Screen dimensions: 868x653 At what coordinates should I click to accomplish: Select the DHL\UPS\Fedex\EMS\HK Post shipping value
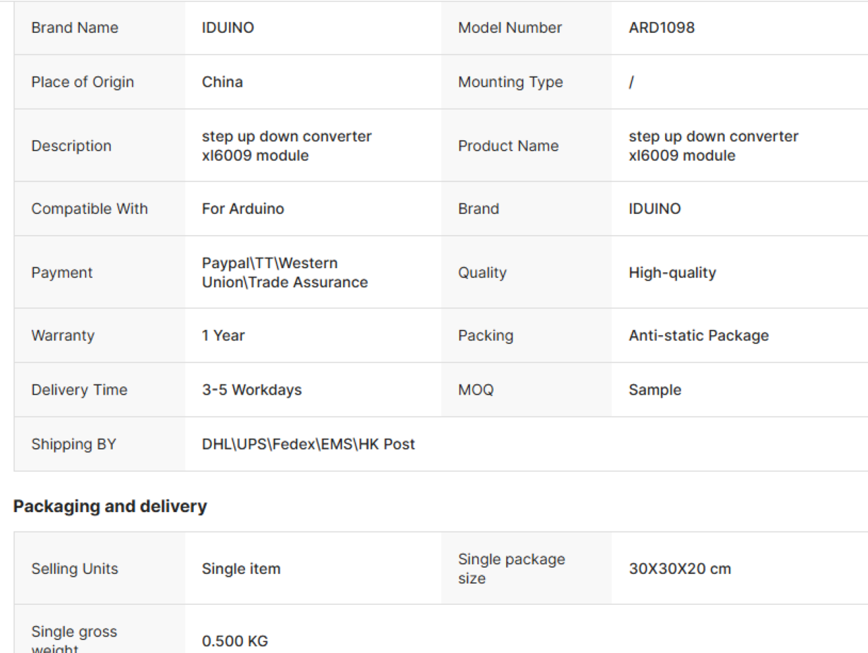[308, 444]
